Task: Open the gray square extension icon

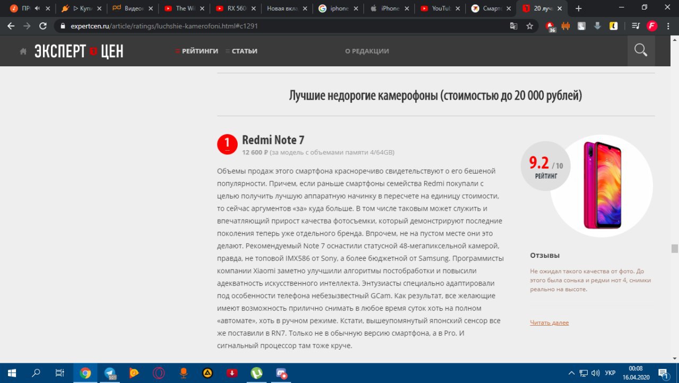Action: tap(581, 26)
